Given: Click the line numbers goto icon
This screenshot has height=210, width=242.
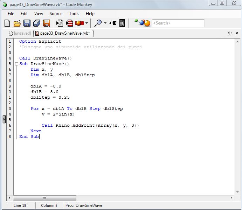Looking at the screenshot, I should click(x=122, y=23).
